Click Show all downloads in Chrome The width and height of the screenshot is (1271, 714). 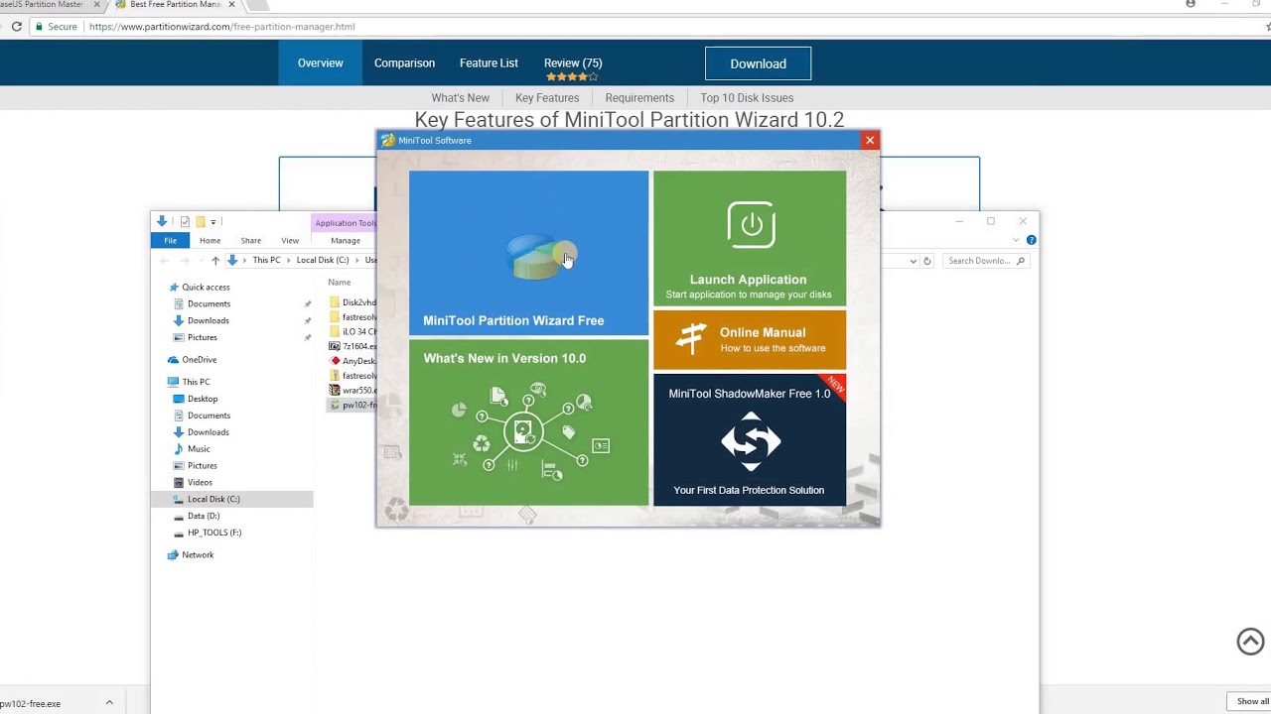coord(1252,701)
